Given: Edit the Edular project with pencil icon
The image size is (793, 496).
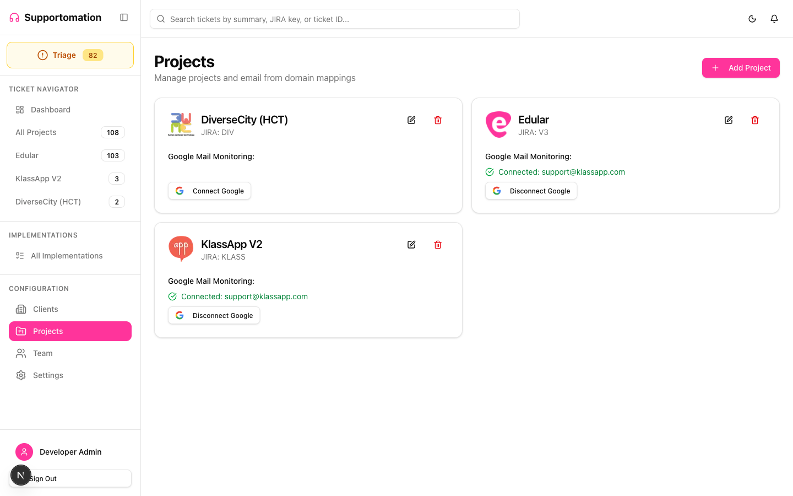Looking at the screenshot, I should [729, 120].
